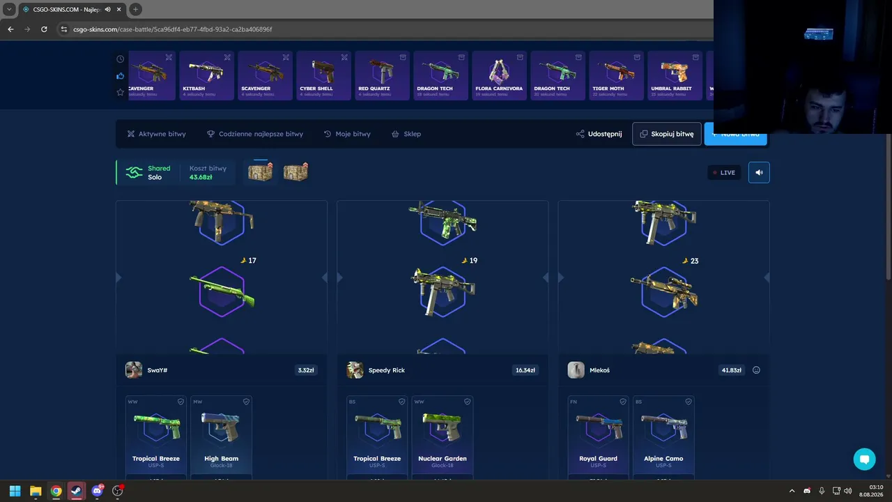Click the shield icon on Royal Guard card
This screenshot has height=502, width=892.
click(x=623, y=402)
